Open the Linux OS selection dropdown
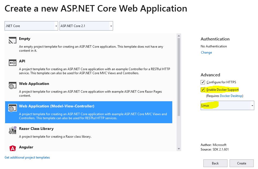 click(252, 105)
